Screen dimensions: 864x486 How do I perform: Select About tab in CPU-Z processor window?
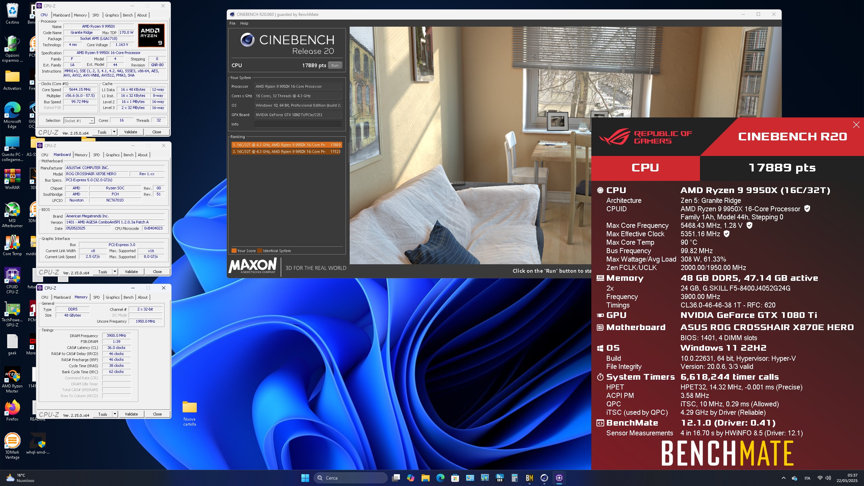142,15
